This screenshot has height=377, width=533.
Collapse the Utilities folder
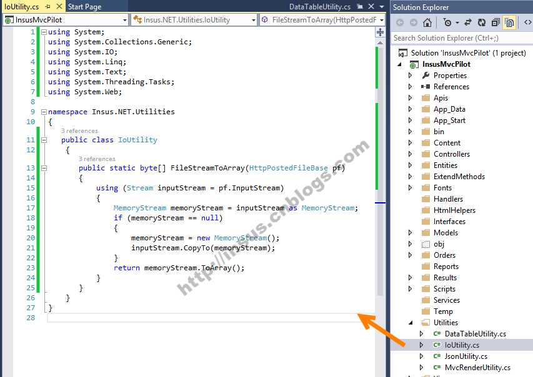(411, 322)
